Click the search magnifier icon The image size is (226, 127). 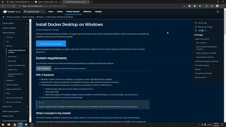(x=25, y=12)
